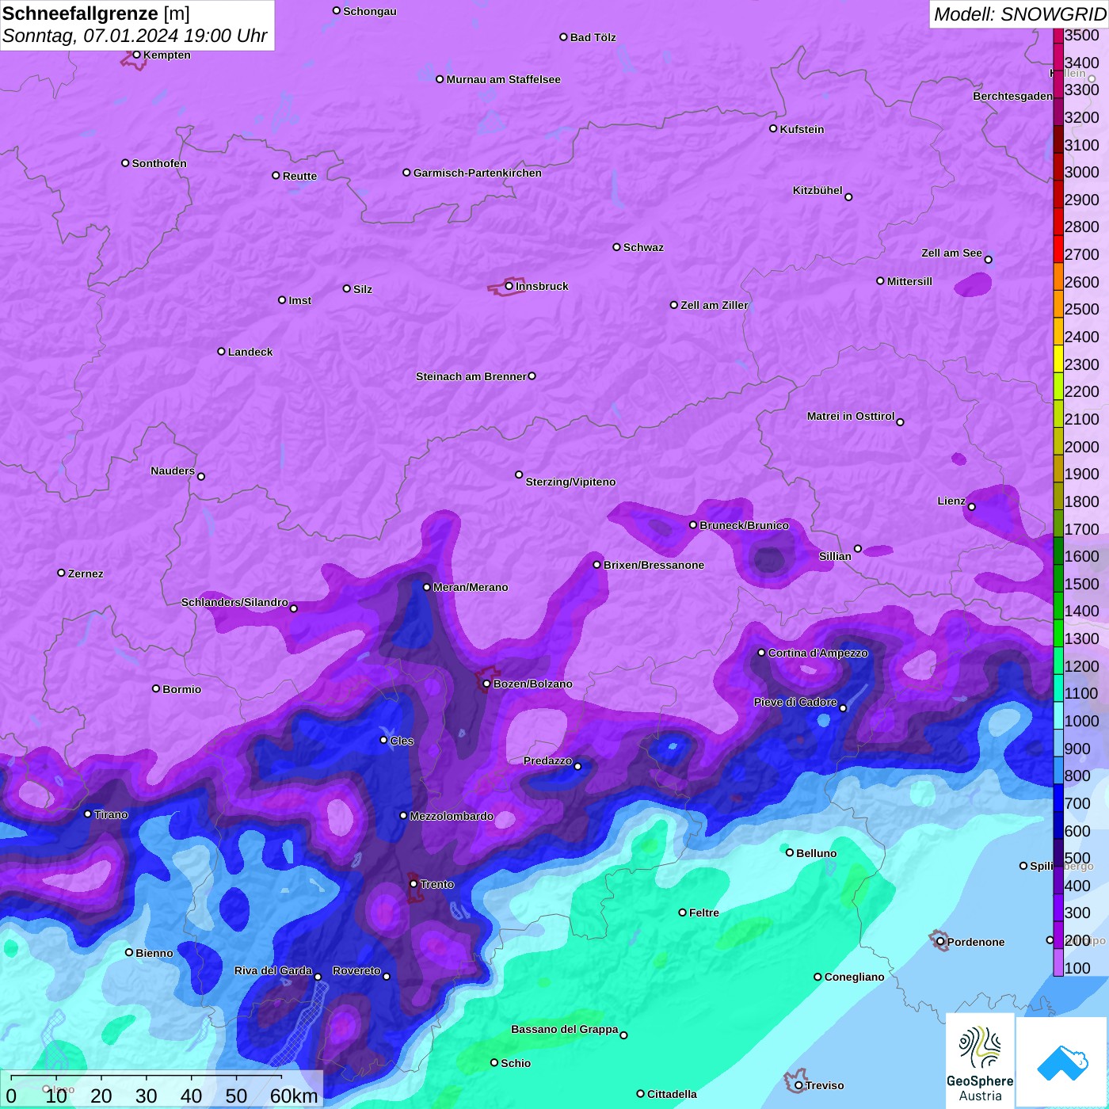The height and width of the screenshot is (1109, 1109).
Task: Click the Predazzo location dot
Action: tap(577, 766)
